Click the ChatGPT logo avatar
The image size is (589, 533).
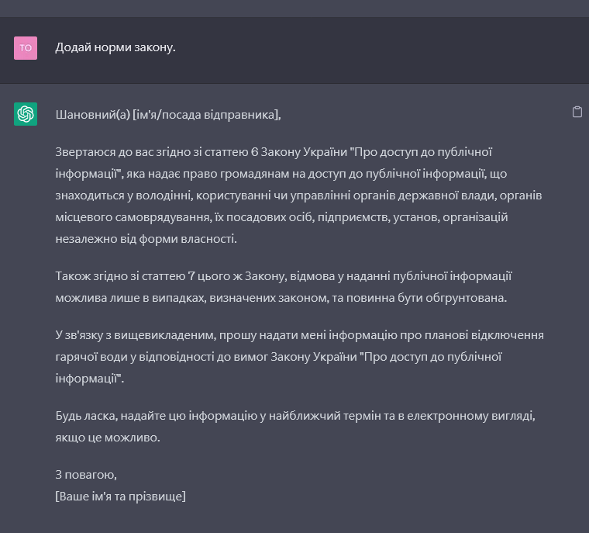(x=26, y=114)
